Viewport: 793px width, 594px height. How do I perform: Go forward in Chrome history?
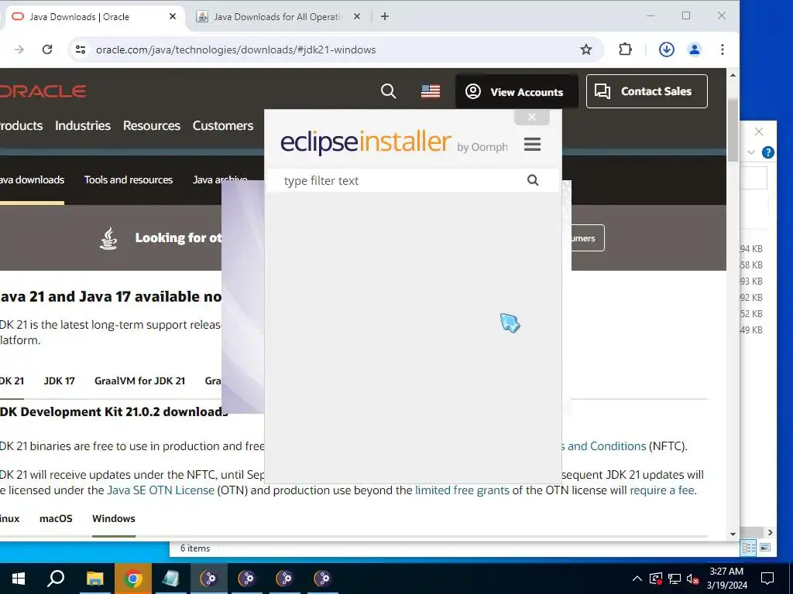pyautogui.click(x=19, y=49)
